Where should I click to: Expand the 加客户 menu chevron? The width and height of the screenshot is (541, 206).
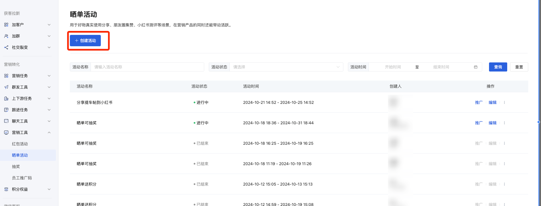(49, 25)
